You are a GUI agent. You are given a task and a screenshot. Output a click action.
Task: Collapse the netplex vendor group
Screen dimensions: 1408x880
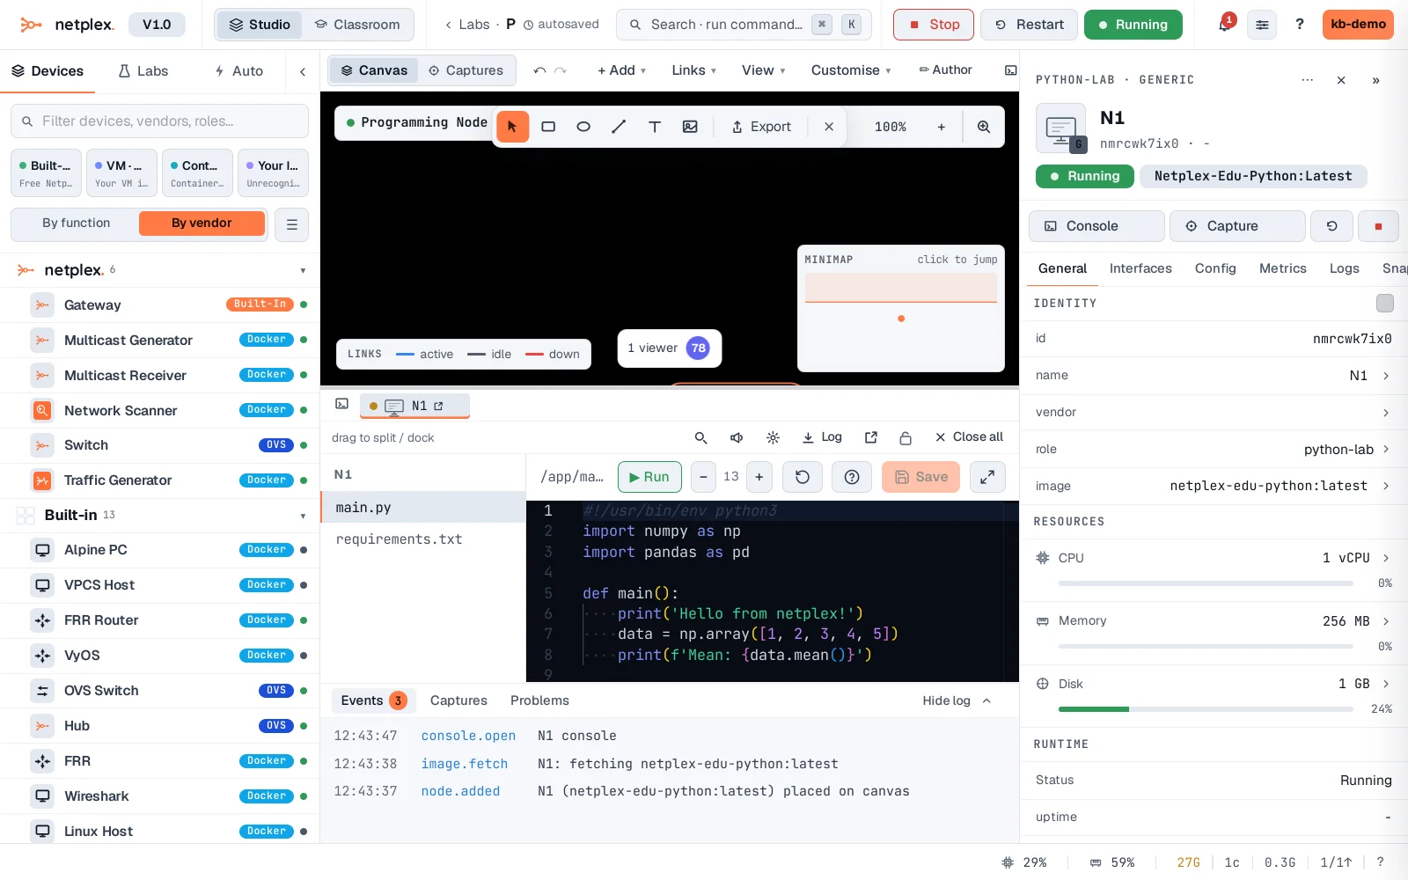(303, 271)
